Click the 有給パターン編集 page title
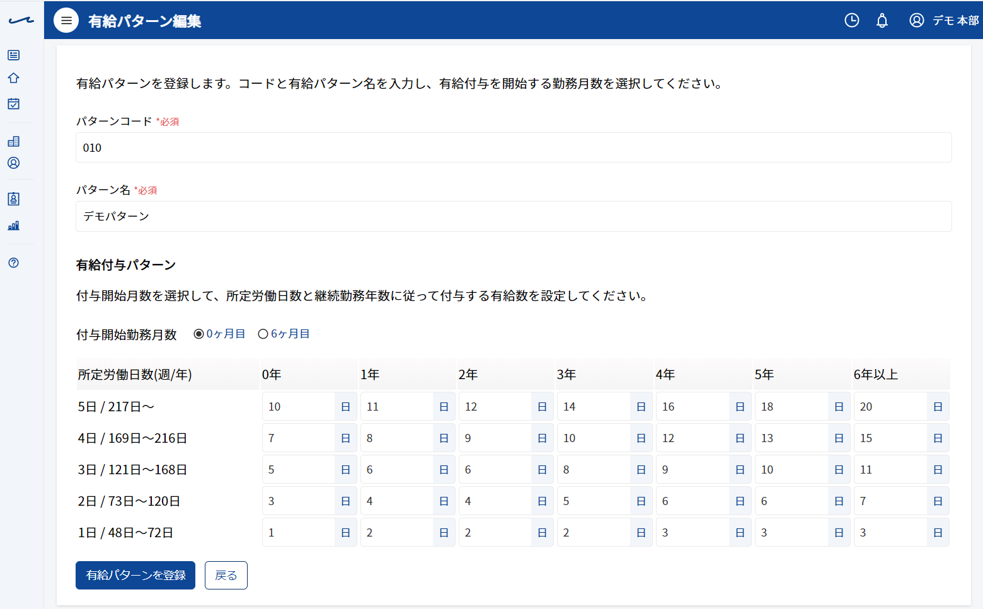The width and height of the screenshot is (983, 609). pos(145,21)
